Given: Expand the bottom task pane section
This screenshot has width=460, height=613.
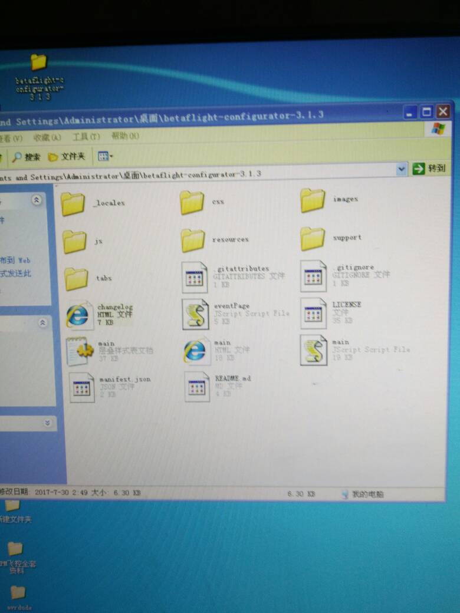Looking at the screenshot, I should coord(47,423).
